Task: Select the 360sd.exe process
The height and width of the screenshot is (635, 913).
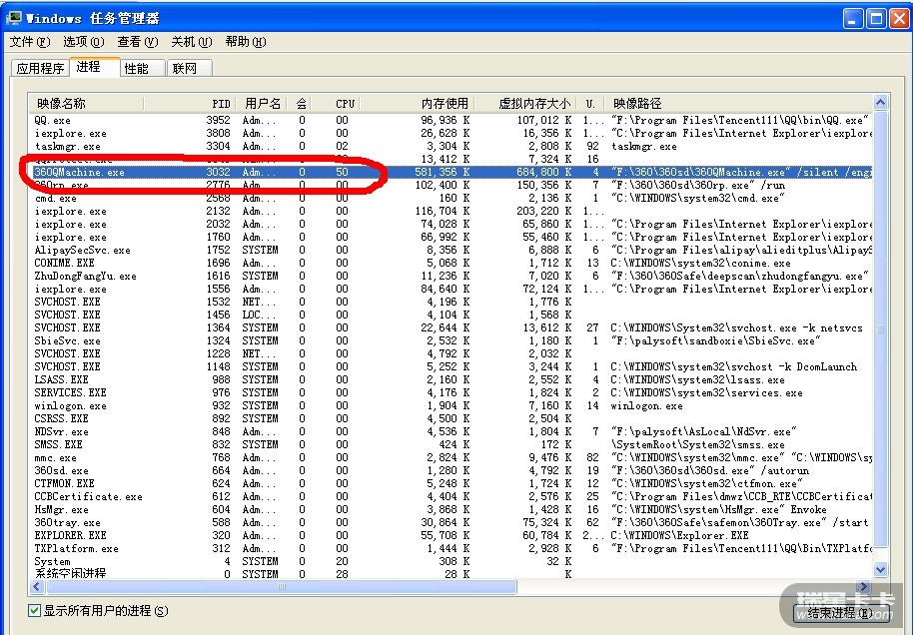Action: (x=451, y=470)
